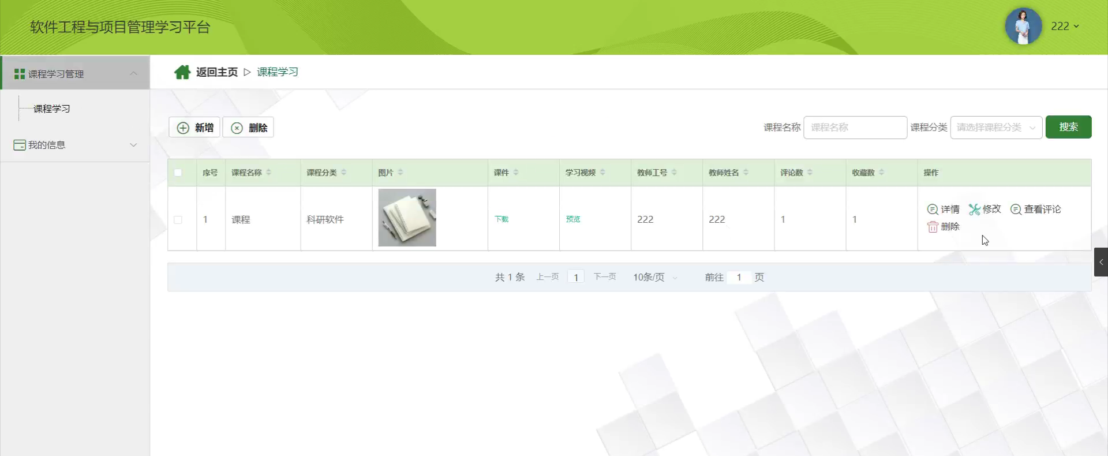1108x456 pixels.
Task: Go back via 返回主页 link
Action: point(216,72)
